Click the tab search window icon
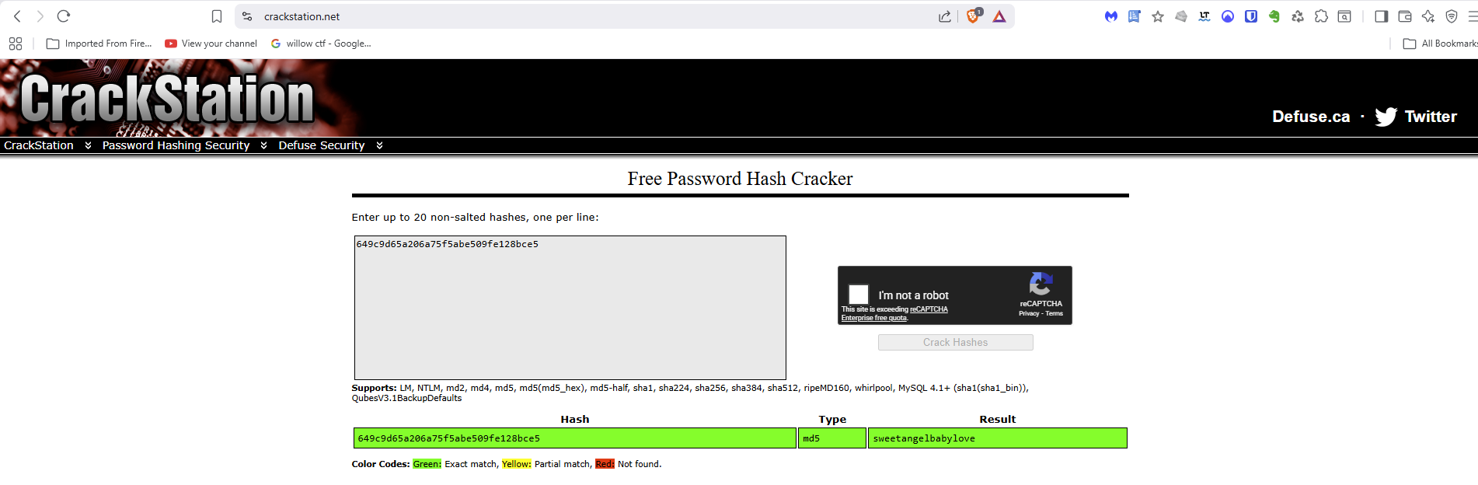Image resolution: width=1478 pixels, height=485 pixels. coord(1344,16)
